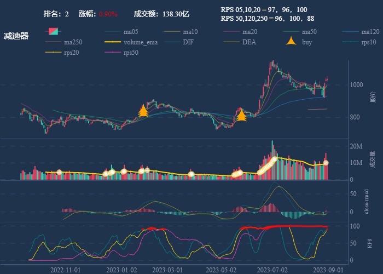Screen dimensions: 383x274
Task: Click the right buy arrow cluster on price chart
Action: point(241,115)
